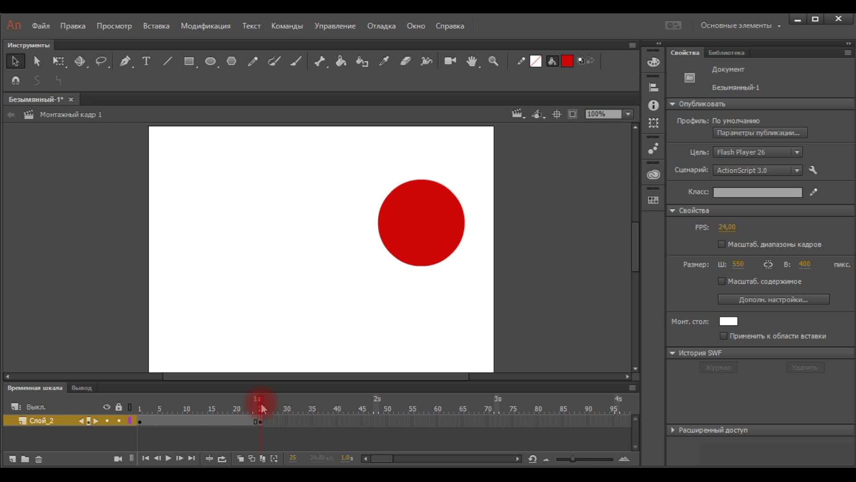This screenshot has height=482, width=856.
Task: Toggle visibility of all layers eye icon
Action: tap(107, 407)
